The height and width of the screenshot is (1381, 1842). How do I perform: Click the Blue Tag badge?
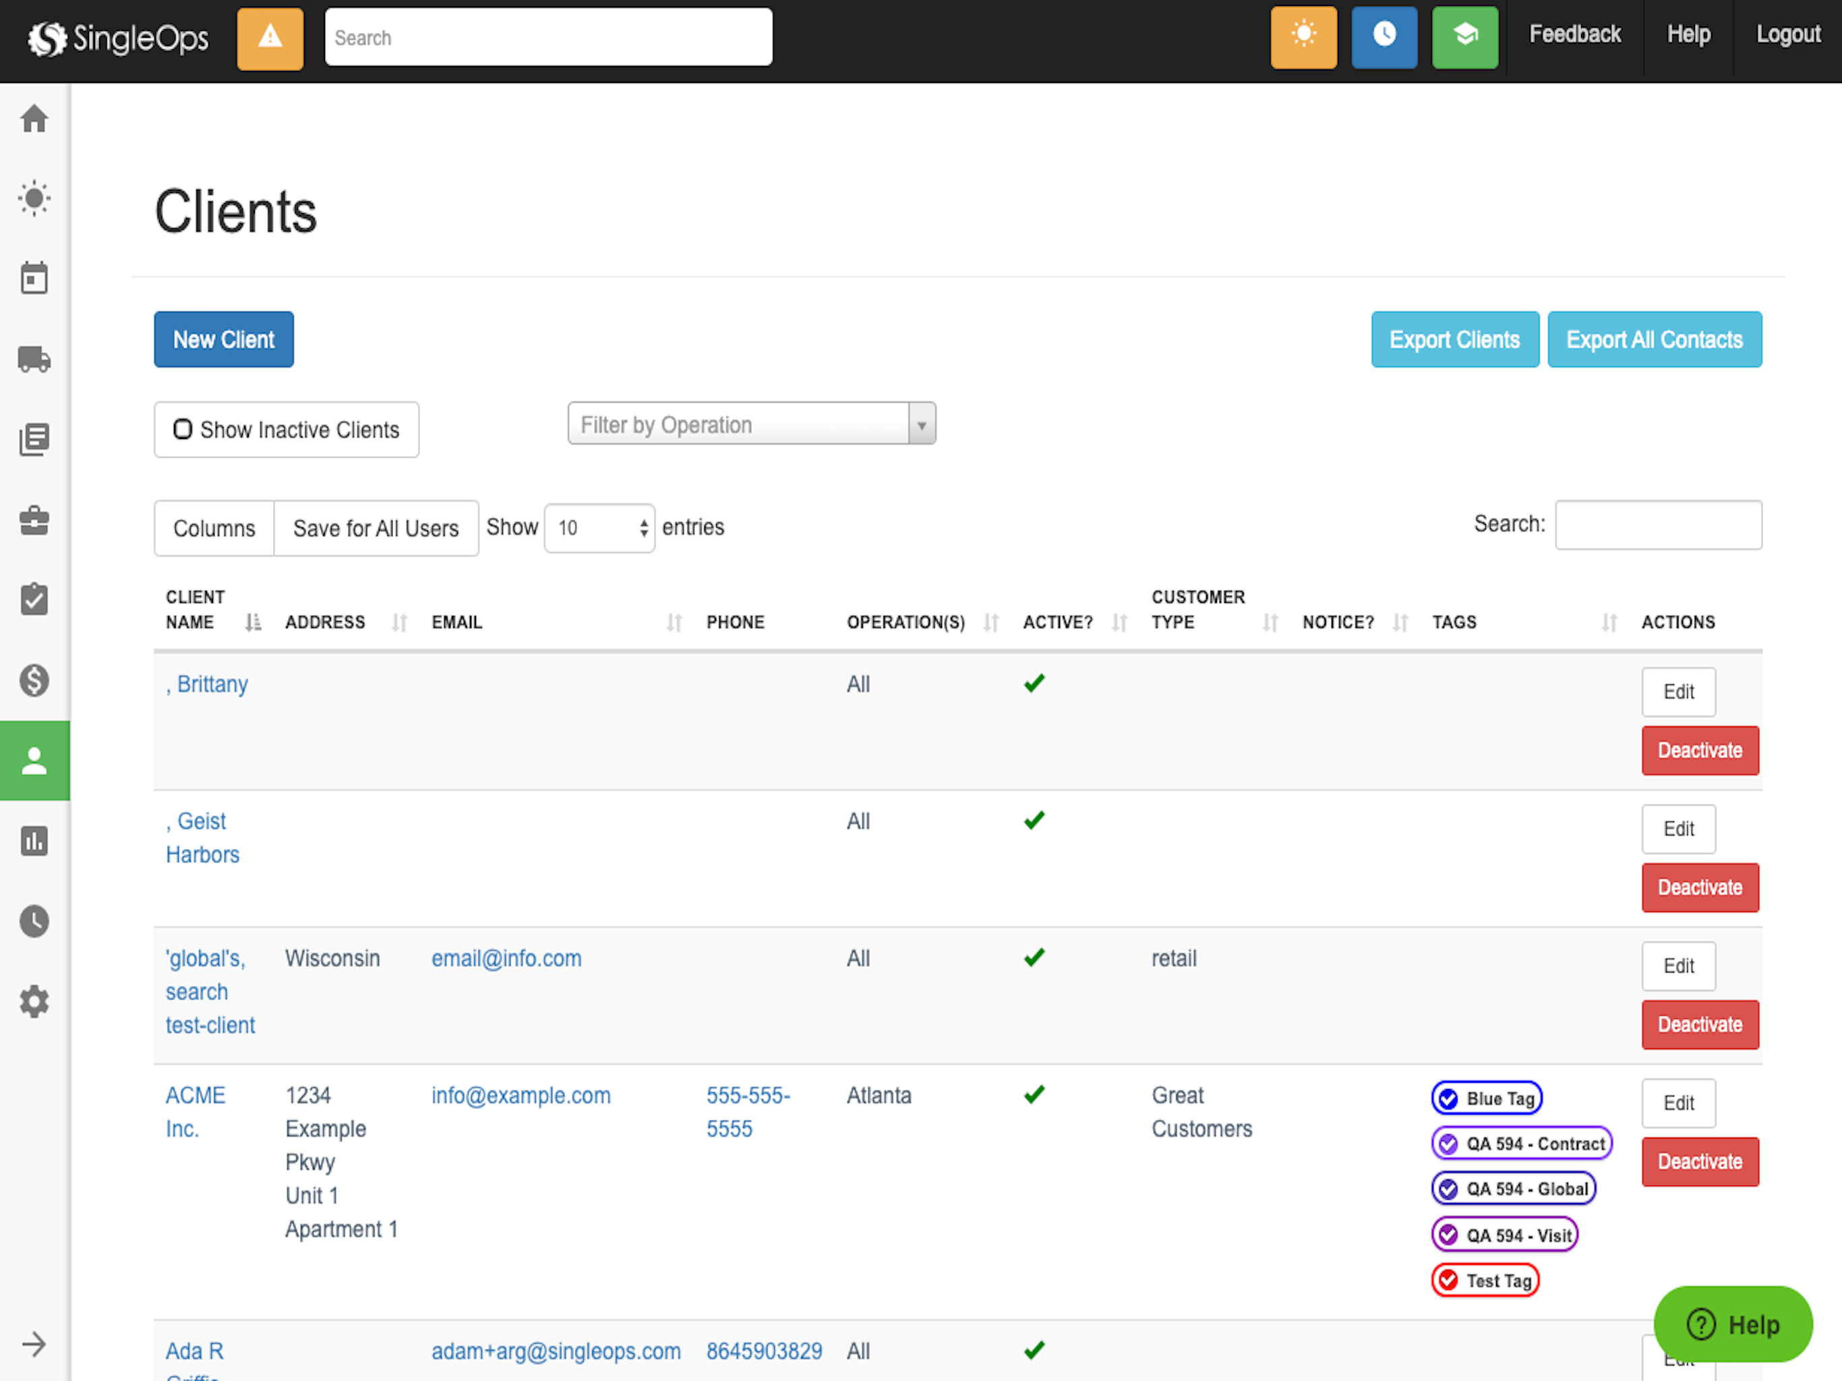pos(1487,1098)
